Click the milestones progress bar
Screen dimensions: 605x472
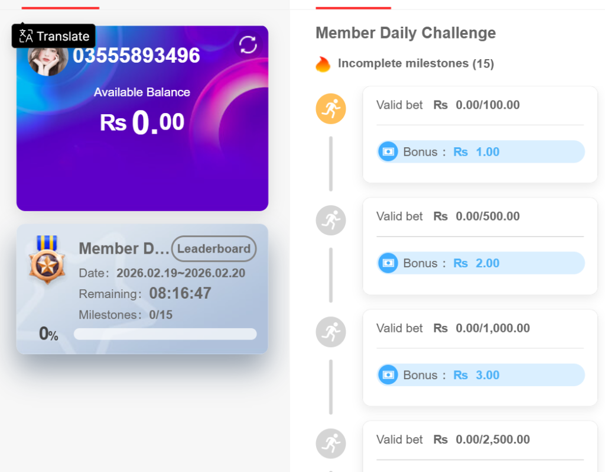pos(165,334)
